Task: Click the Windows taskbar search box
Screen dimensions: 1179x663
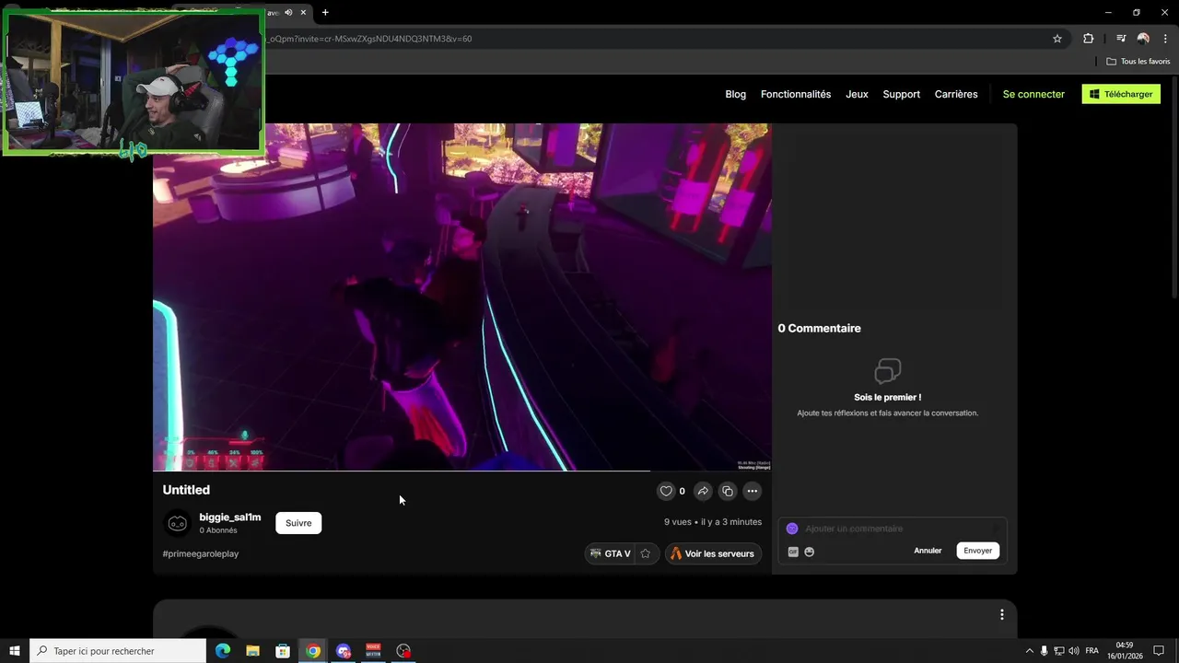Action: coord(118,651)
